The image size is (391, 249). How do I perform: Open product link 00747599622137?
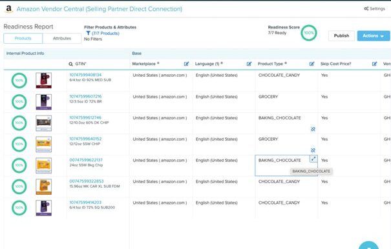pyautogui.click(x=86, y=160)
